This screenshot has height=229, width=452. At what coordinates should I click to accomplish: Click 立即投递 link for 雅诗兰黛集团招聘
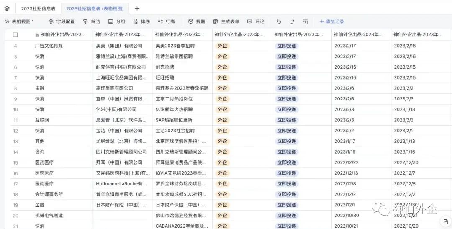tap(287, 57)
